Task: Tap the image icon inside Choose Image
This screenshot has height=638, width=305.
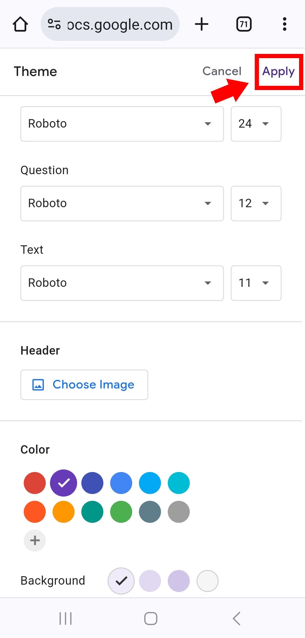Action: (x=38, y=384)
